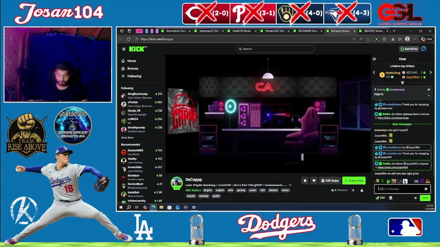Viewport: 440px width, 247px height.
Task: Open chat settings gear
Action: [415, 198]
